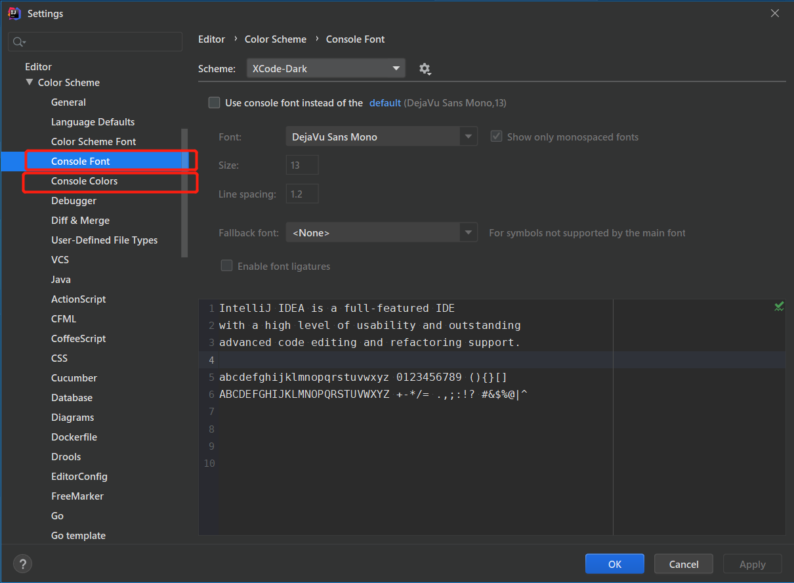Open Color Scheme Font settings
Image resolution: width=794 pixels, height=583 pixels.
pyautogui.click(x=94, y=142)
